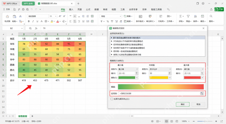Click the AutoSum sigma icon
This screenshot has height=124, width=226.
180,16
